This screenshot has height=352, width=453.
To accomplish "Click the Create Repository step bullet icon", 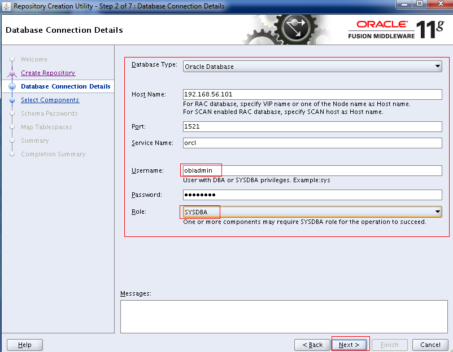I will pos(12,73).
